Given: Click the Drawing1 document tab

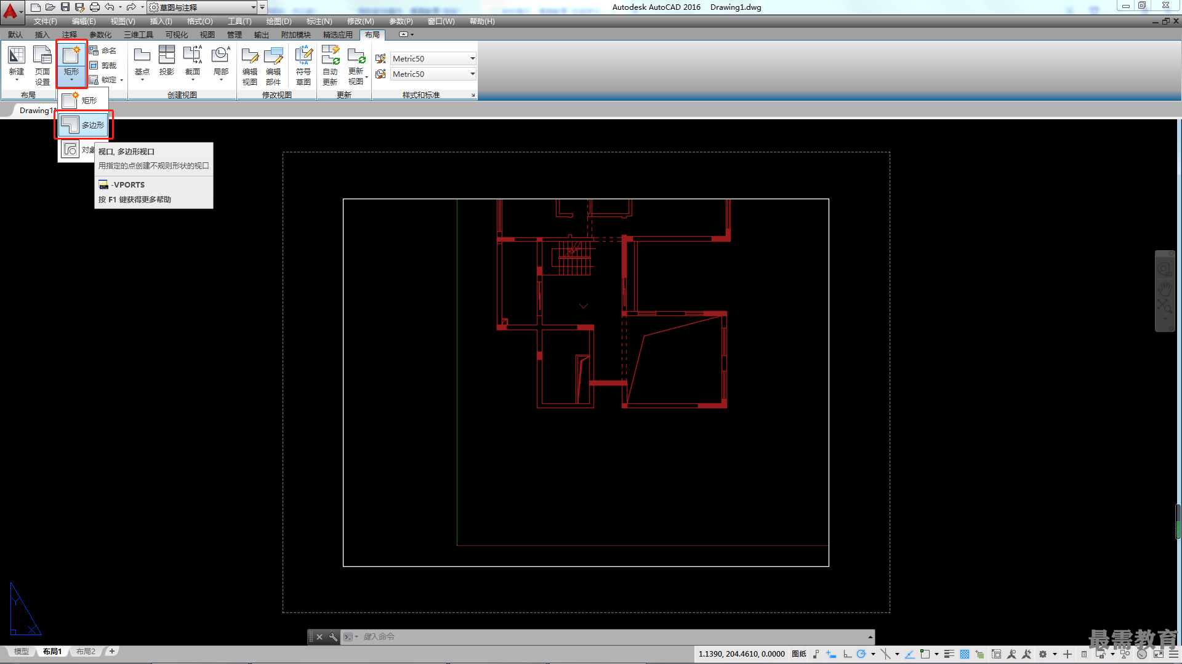Looking at the screenshot, I should click(37, 111).
